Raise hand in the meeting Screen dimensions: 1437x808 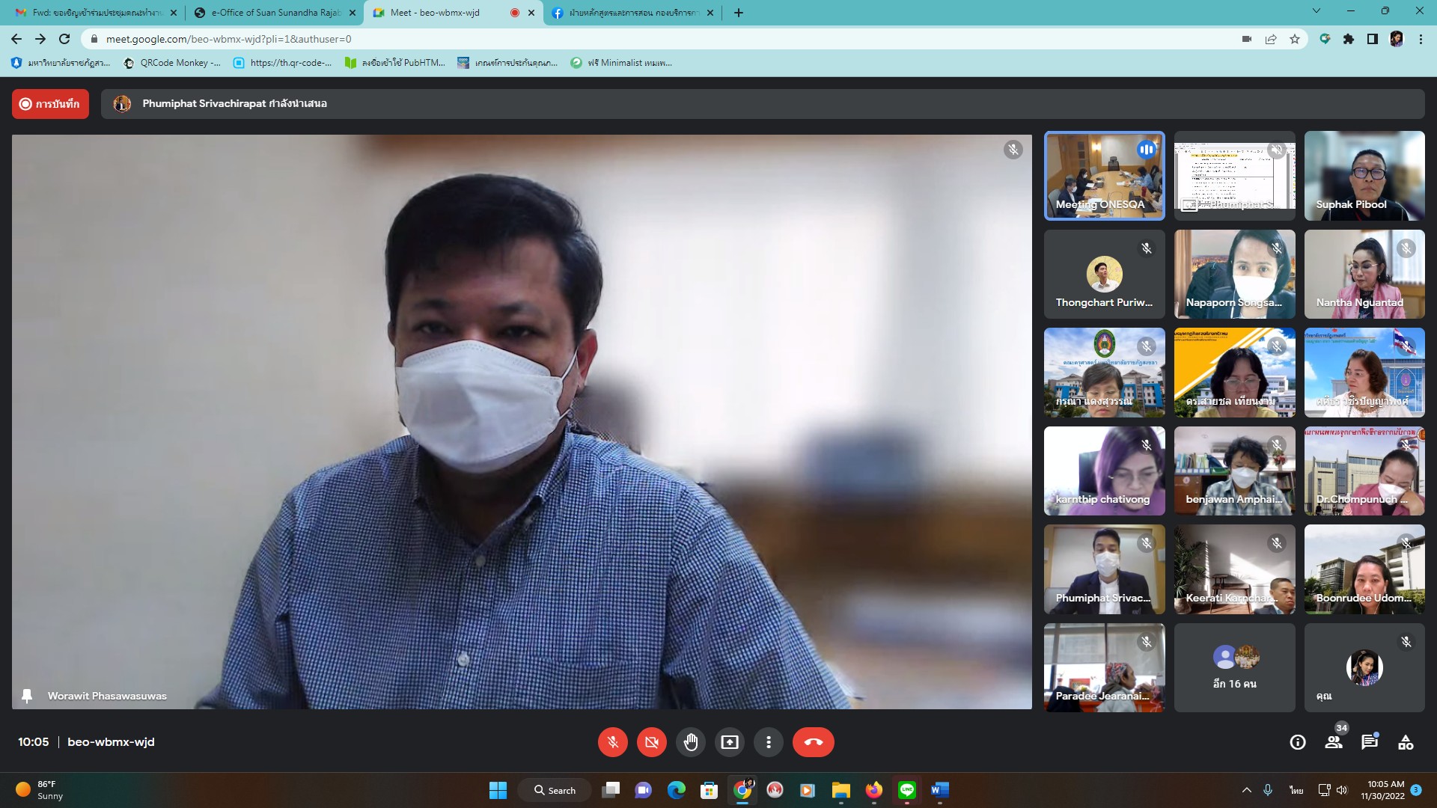[690, 742]
